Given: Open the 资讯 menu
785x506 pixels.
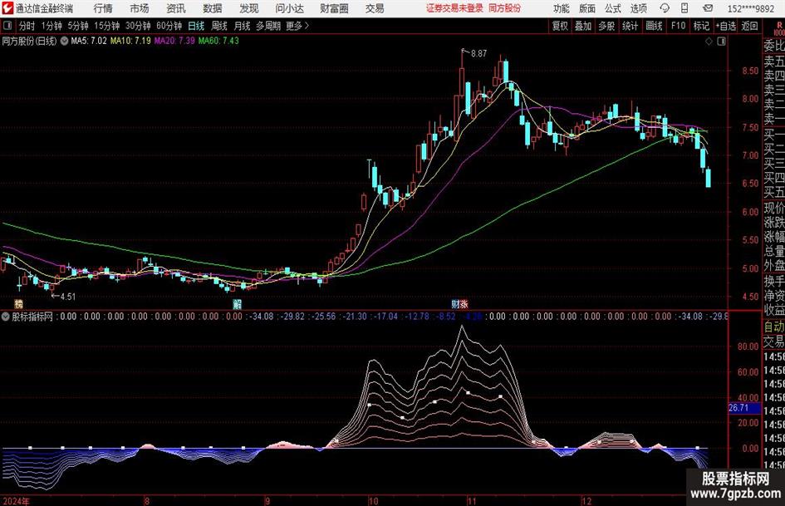Looking at the screenshot, I should [x=176, y=8].
